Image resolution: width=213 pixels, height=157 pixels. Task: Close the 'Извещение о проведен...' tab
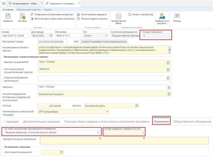tap(79, 3)
